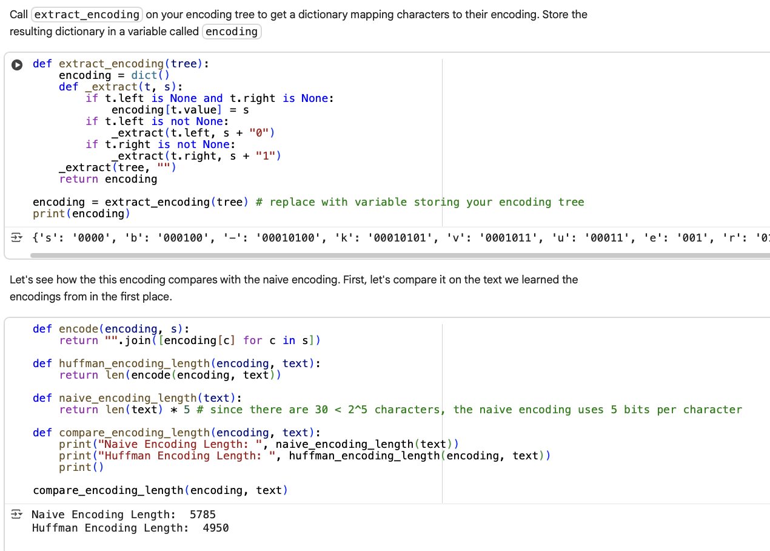Click the 'Huffman Encoding Length: 4950' output line

coord(130,528)
